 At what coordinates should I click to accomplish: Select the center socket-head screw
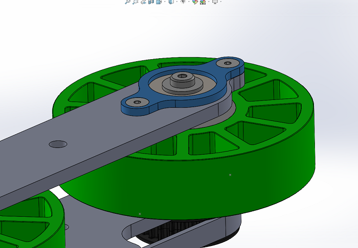(x=183, y=77)
